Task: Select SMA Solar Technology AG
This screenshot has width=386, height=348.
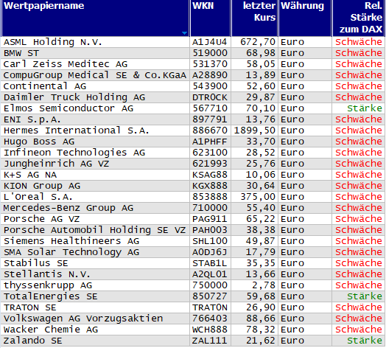Action: (71, 252)
